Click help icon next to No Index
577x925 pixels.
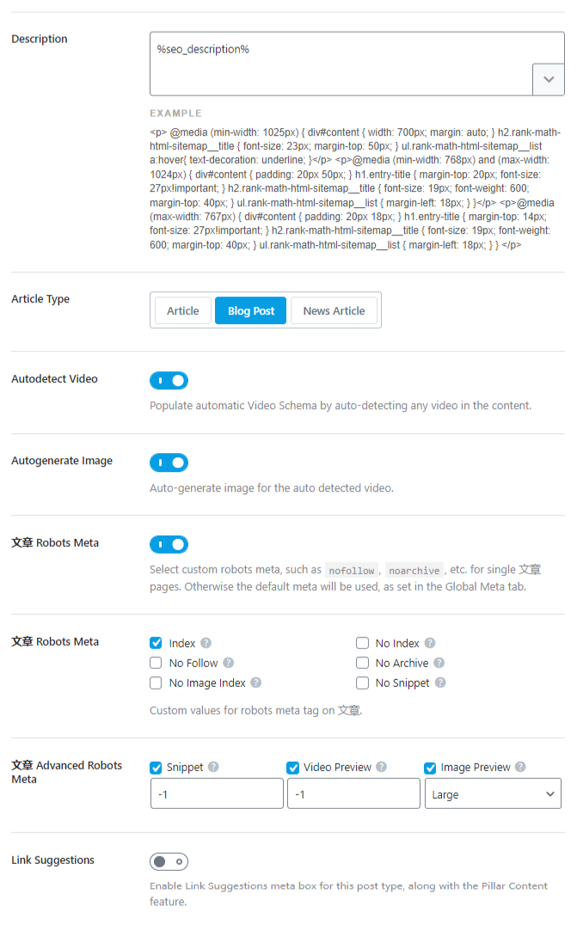[x=430, y=643]
